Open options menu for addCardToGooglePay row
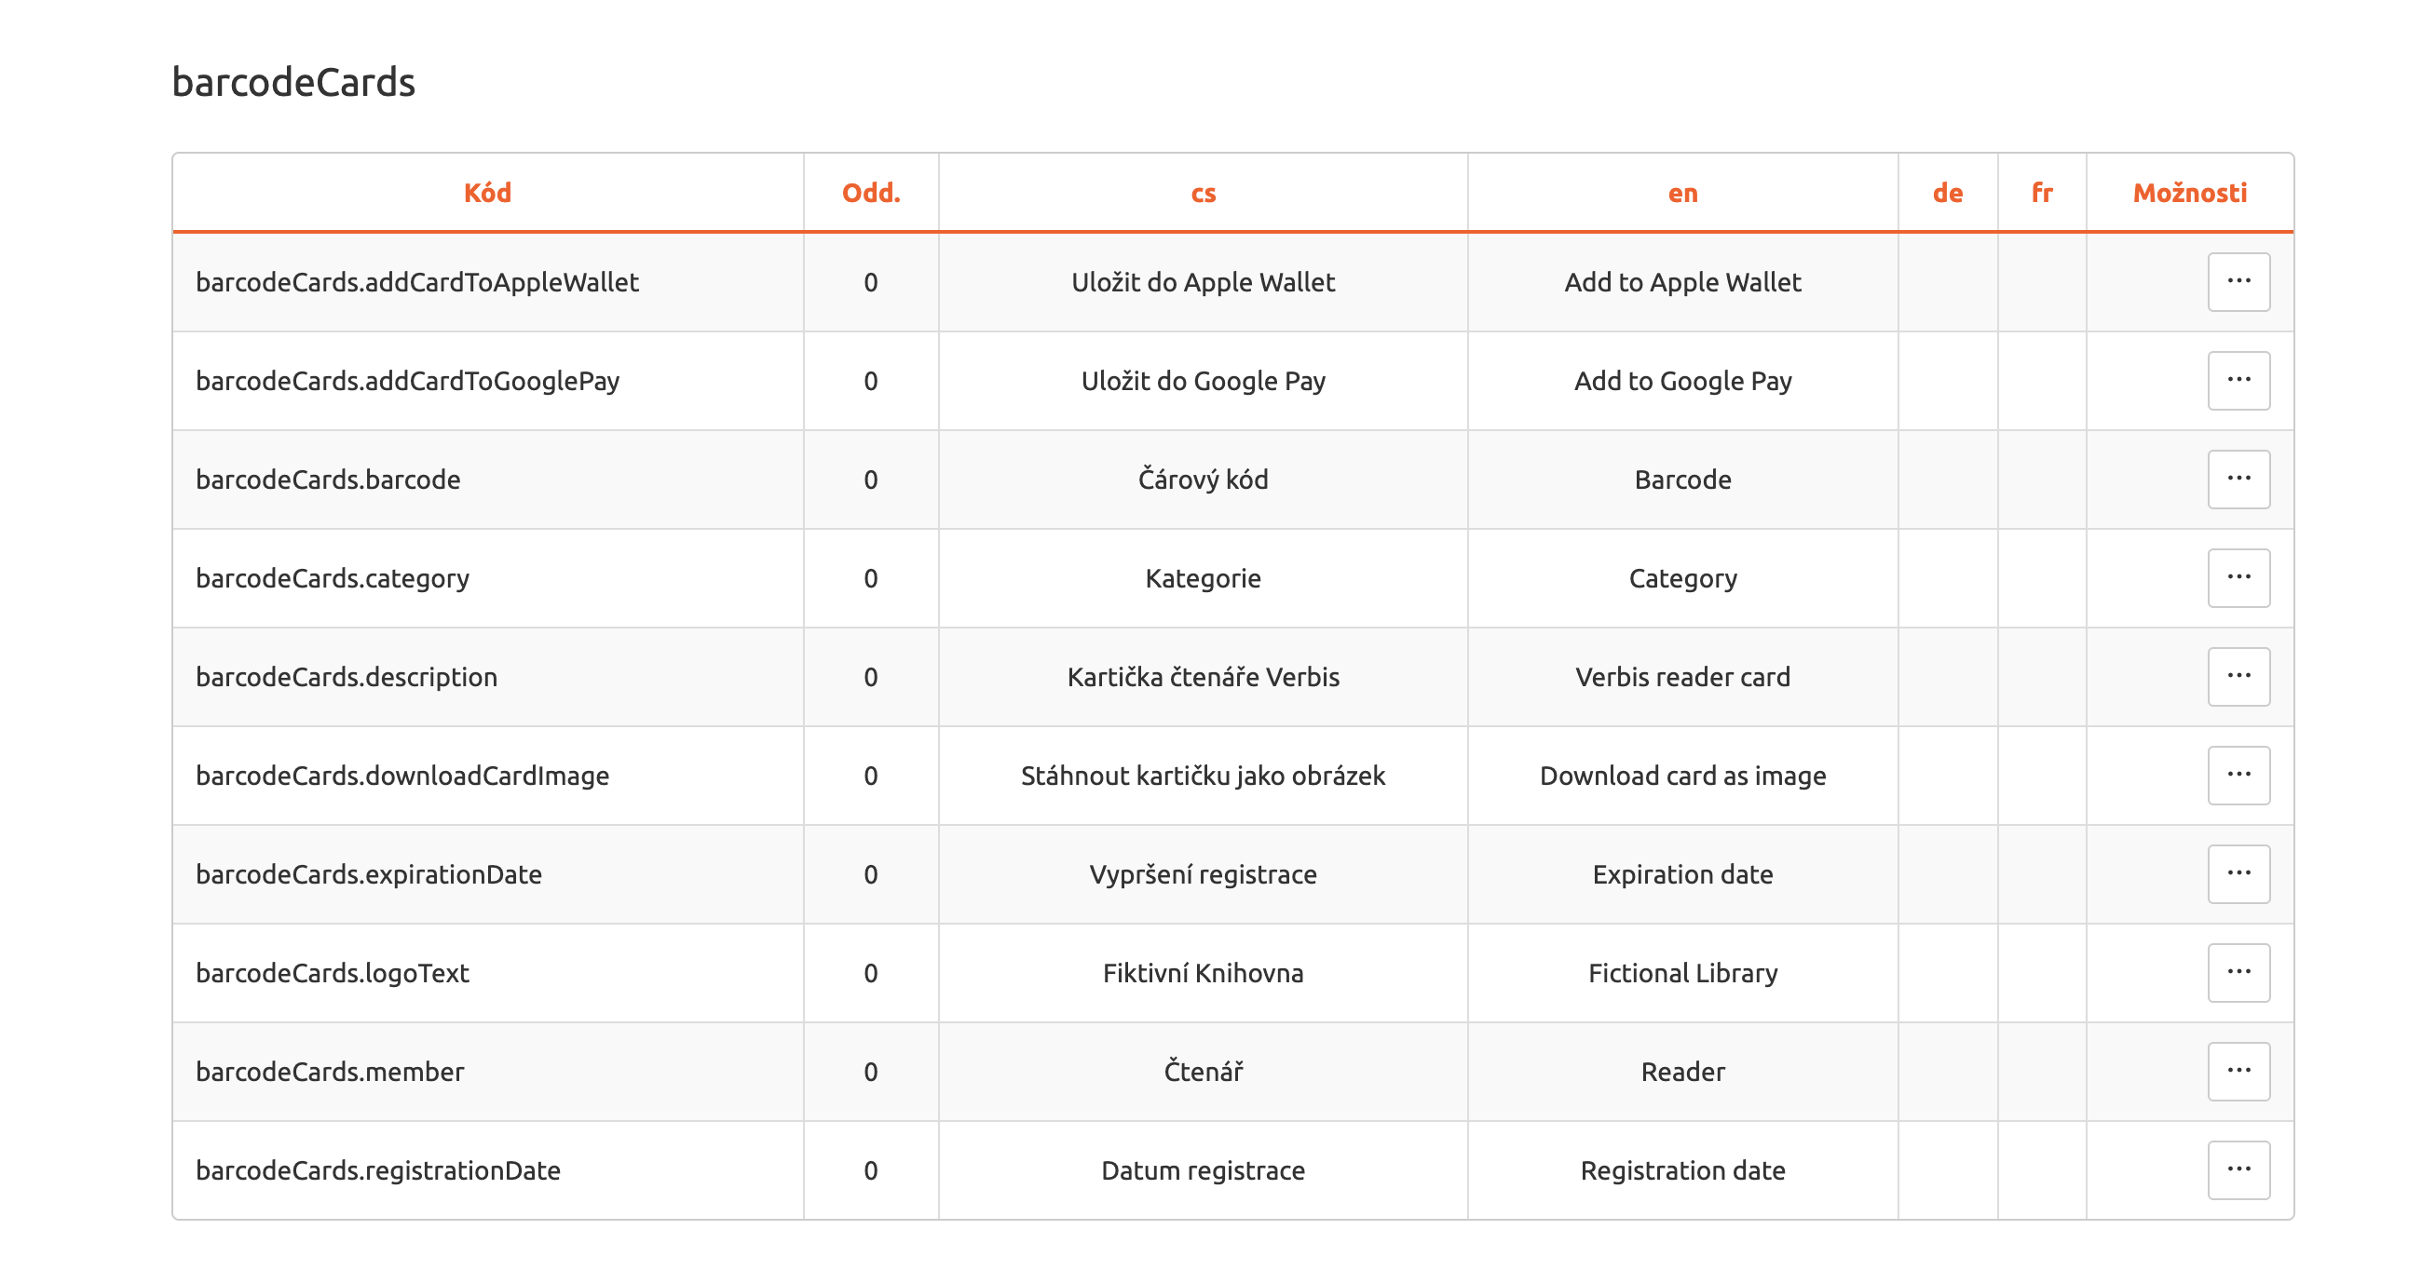 (x=2238, y=381)
